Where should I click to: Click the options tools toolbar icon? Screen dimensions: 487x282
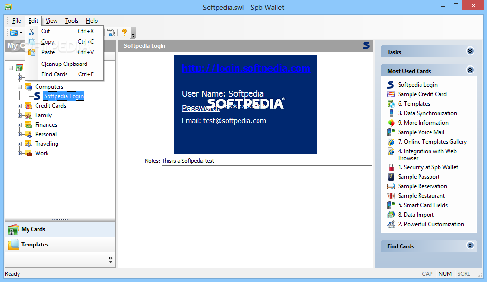pos(111,33)
